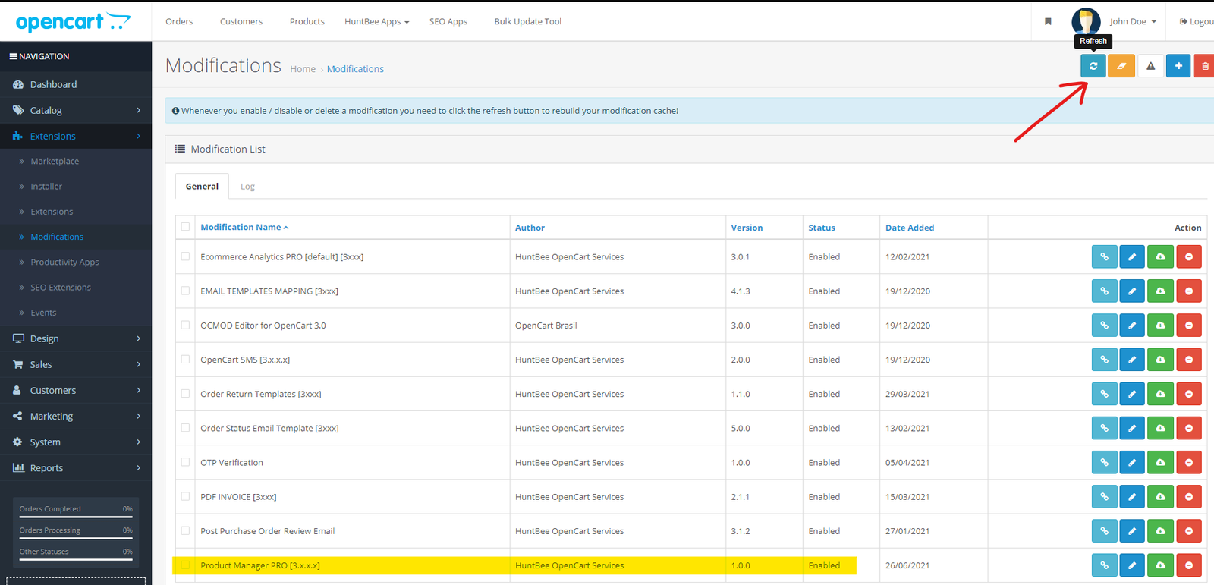Open the John Doe user dropdown
Viewport: 1214px width, 585px height.
tap(1133, 21)
